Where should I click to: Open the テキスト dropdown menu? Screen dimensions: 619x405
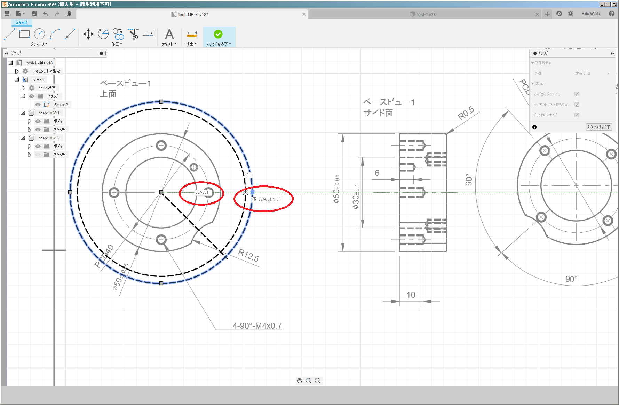pyautogui.click(x=169, y=44)
